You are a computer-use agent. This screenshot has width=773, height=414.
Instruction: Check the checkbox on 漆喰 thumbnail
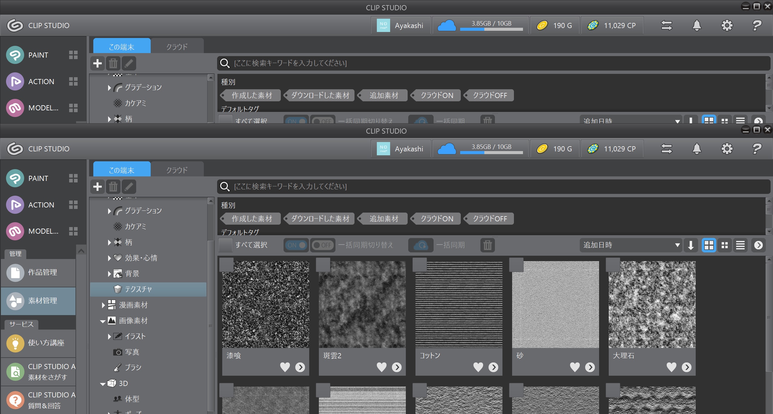226,265
